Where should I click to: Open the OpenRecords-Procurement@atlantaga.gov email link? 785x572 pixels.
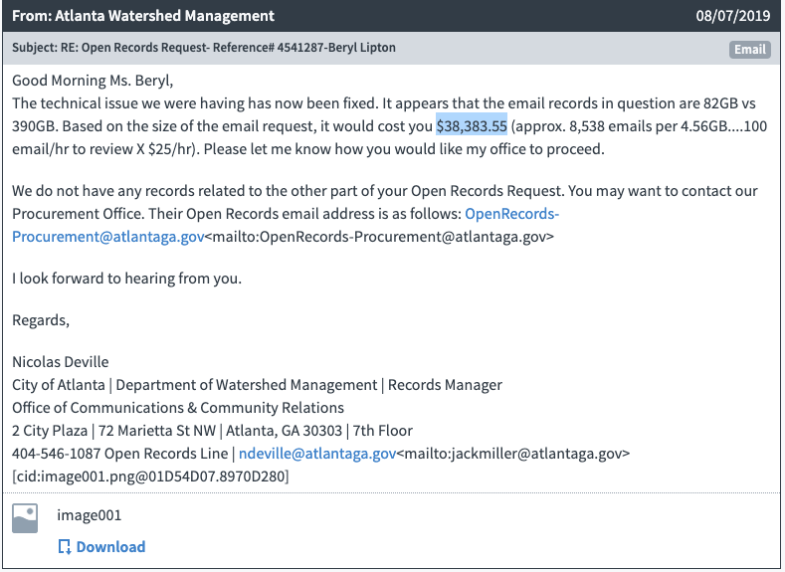(286, 225)
